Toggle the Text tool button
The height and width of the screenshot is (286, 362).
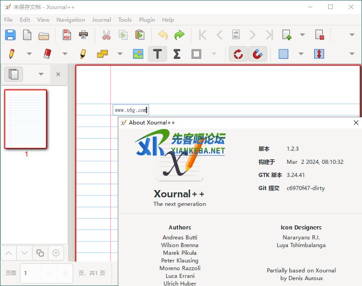click(158, 54)
